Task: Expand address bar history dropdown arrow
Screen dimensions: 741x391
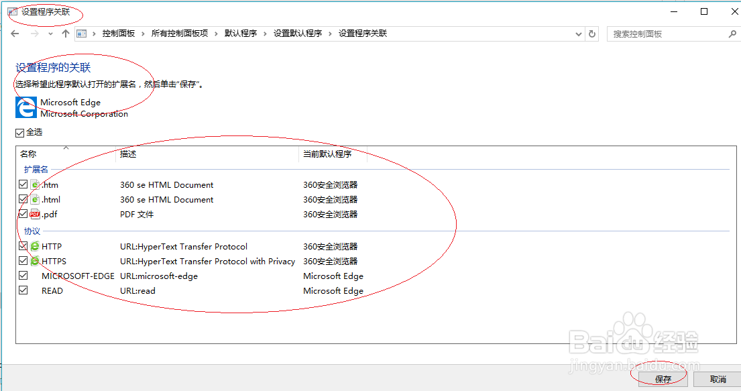Action: (579, 34)
